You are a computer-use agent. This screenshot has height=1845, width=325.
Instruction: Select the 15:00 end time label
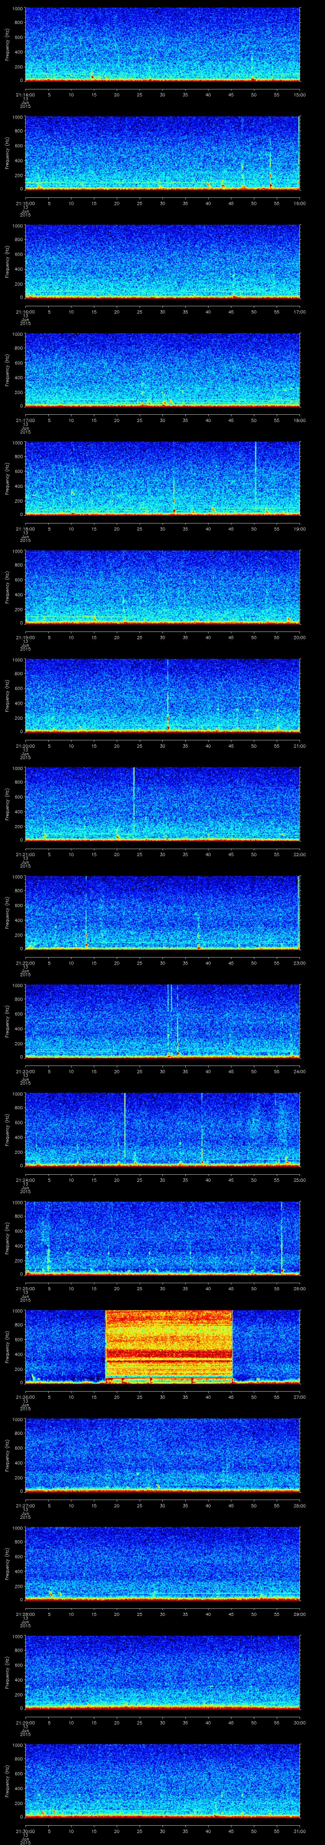[299, 94]
